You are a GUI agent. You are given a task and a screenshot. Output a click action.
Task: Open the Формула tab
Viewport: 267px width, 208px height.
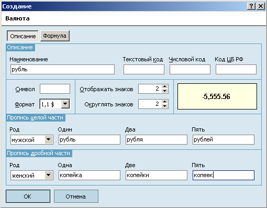coord(55,36)
